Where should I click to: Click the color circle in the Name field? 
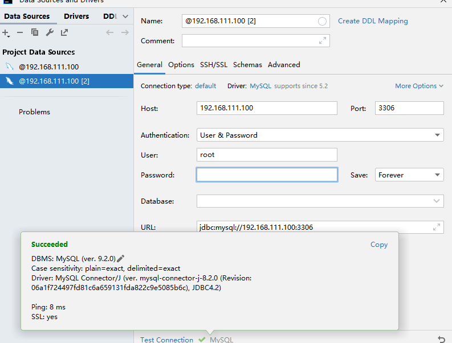tap(322, 21)
